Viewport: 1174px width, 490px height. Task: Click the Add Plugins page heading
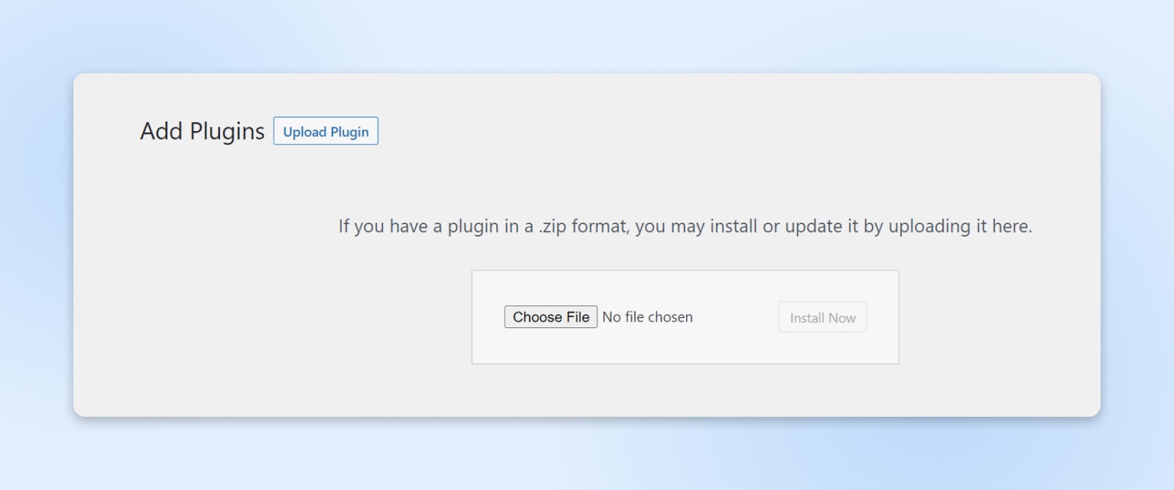tap(202, 131)
